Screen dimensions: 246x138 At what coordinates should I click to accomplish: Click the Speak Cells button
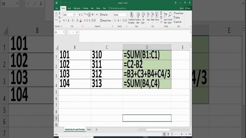178,22
